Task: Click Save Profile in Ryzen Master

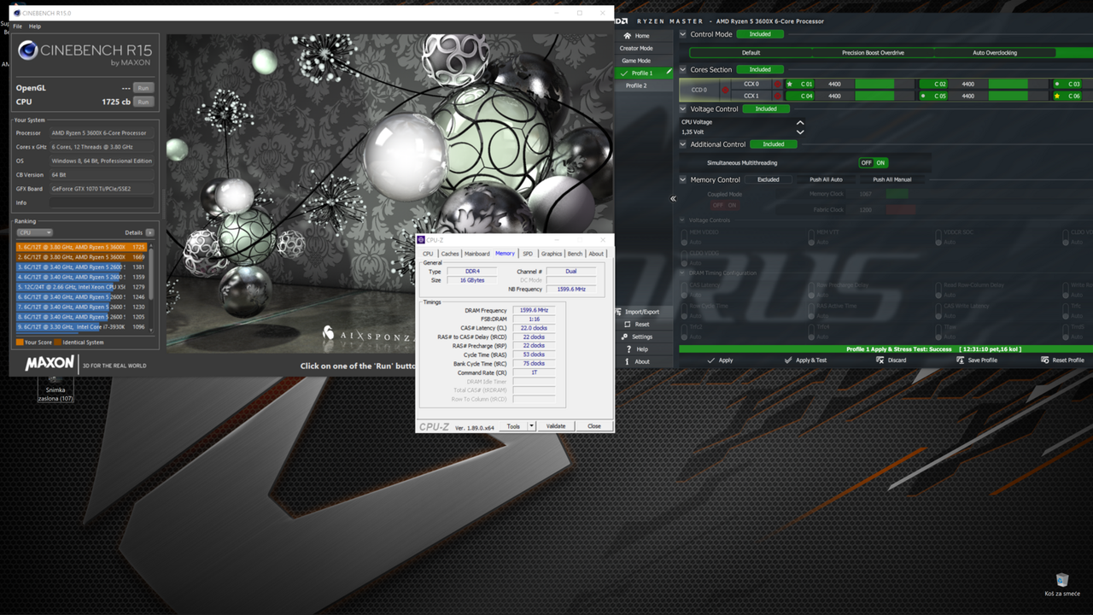Action: 977,360
